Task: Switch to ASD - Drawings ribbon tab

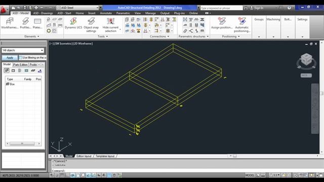Action: click(43, 13)
